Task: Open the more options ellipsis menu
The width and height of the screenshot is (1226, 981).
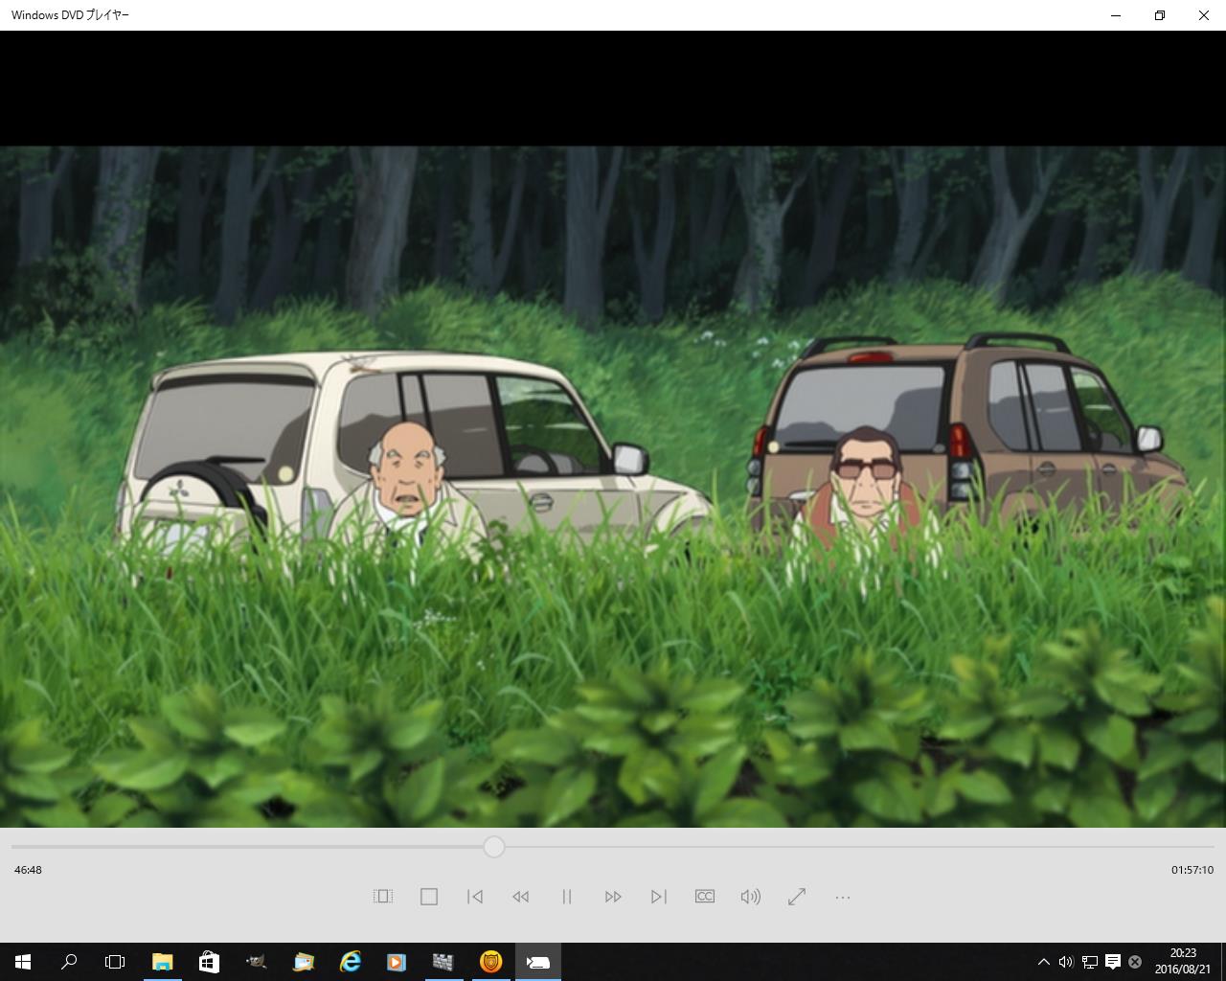Action: coord(843,898)
